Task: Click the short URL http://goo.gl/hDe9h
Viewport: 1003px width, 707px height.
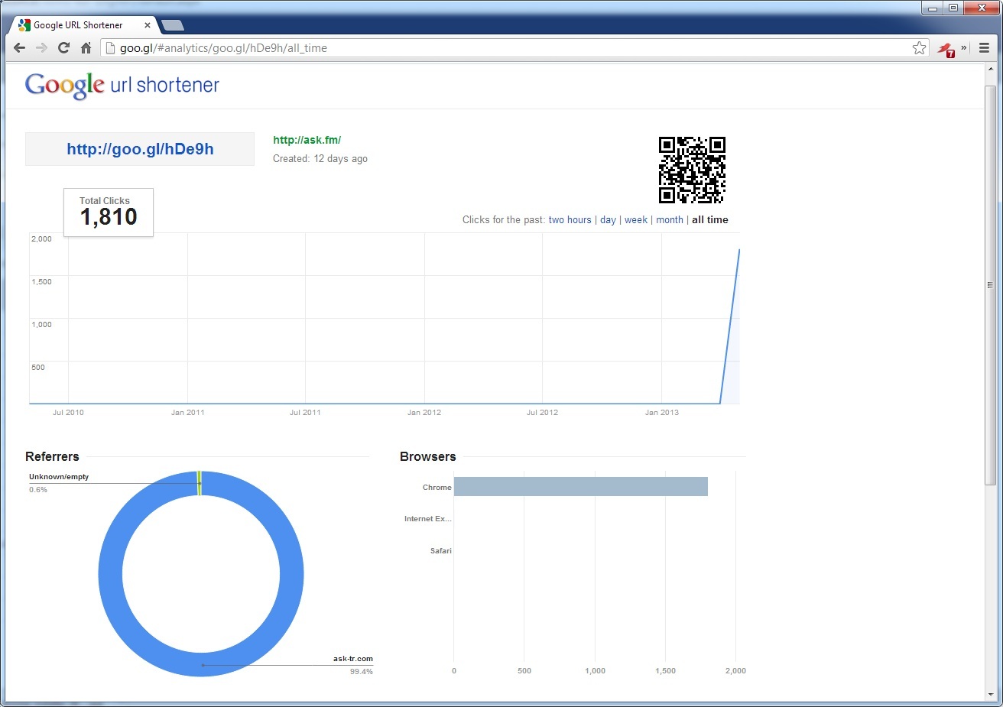Action: click(x=140, y=149)
